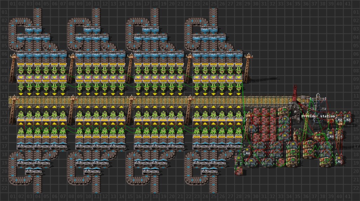Open the lone ">" decider left of wooden pole

[x=297, y=134]
